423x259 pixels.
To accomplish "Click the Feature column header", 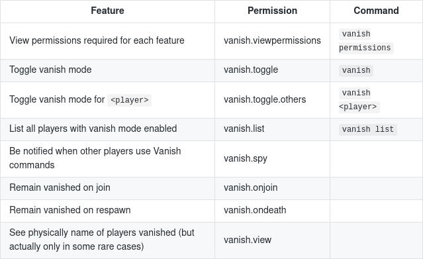I will coord(107,11).
